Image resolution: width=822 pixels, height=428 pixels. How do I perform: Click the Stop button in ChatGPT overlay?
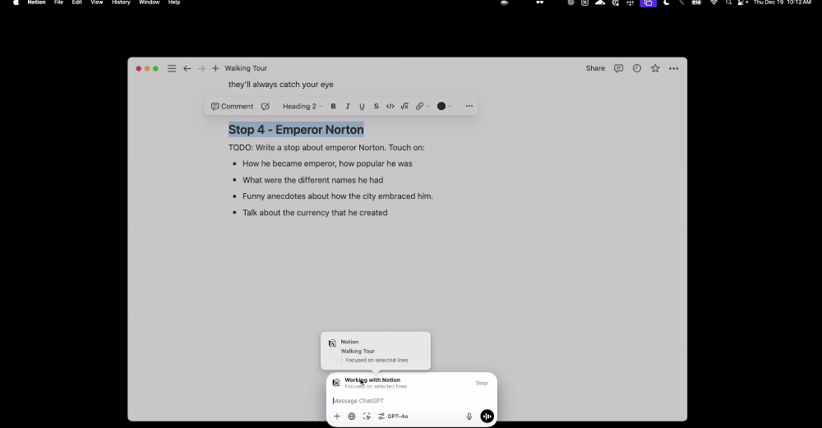[x=481, y=383]
